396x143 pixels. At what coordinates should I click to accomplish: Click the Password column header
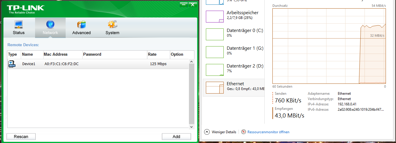(x=115, y=54)
